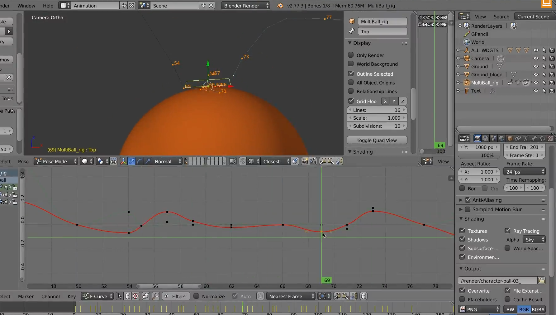The width and height of the screenshot is (556, 315).
Task: Select the RGBA color mode button
Action: coord(538,309)
